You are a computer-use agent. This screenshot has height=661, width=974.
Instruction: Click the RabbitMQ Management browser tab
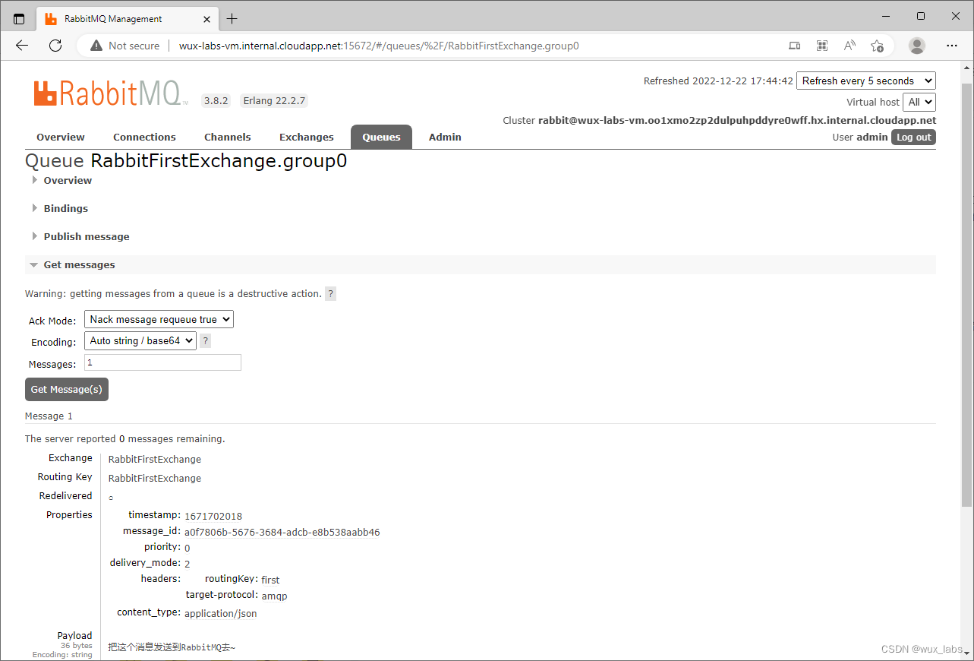(126, 18)
